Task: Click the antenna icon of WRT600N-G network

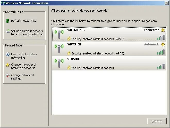Action: point(59,34)
